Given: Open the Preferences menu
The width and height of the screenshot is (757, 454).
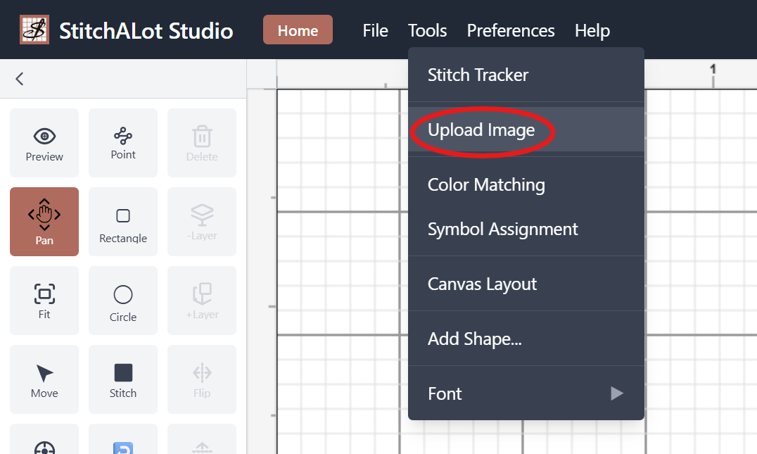Looking at the screenshot, I should pyautogui.click(x=511, y=31).
